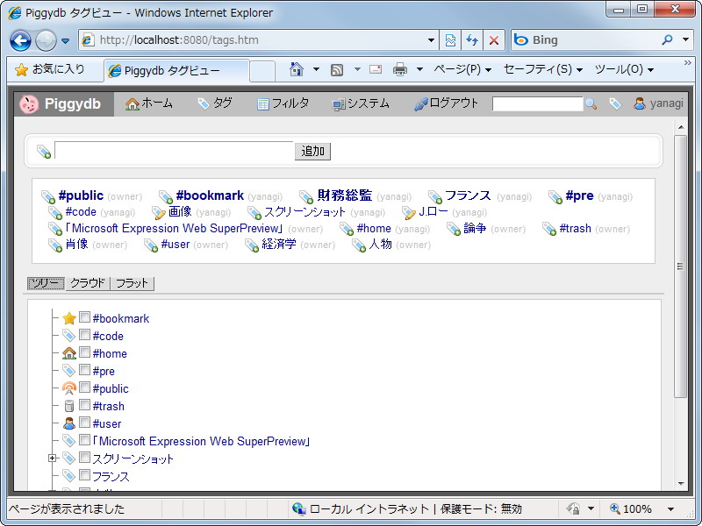The image size is (702, 526).
Task: Open the recent pages dropdown arrow
Action: pos(65,40)
